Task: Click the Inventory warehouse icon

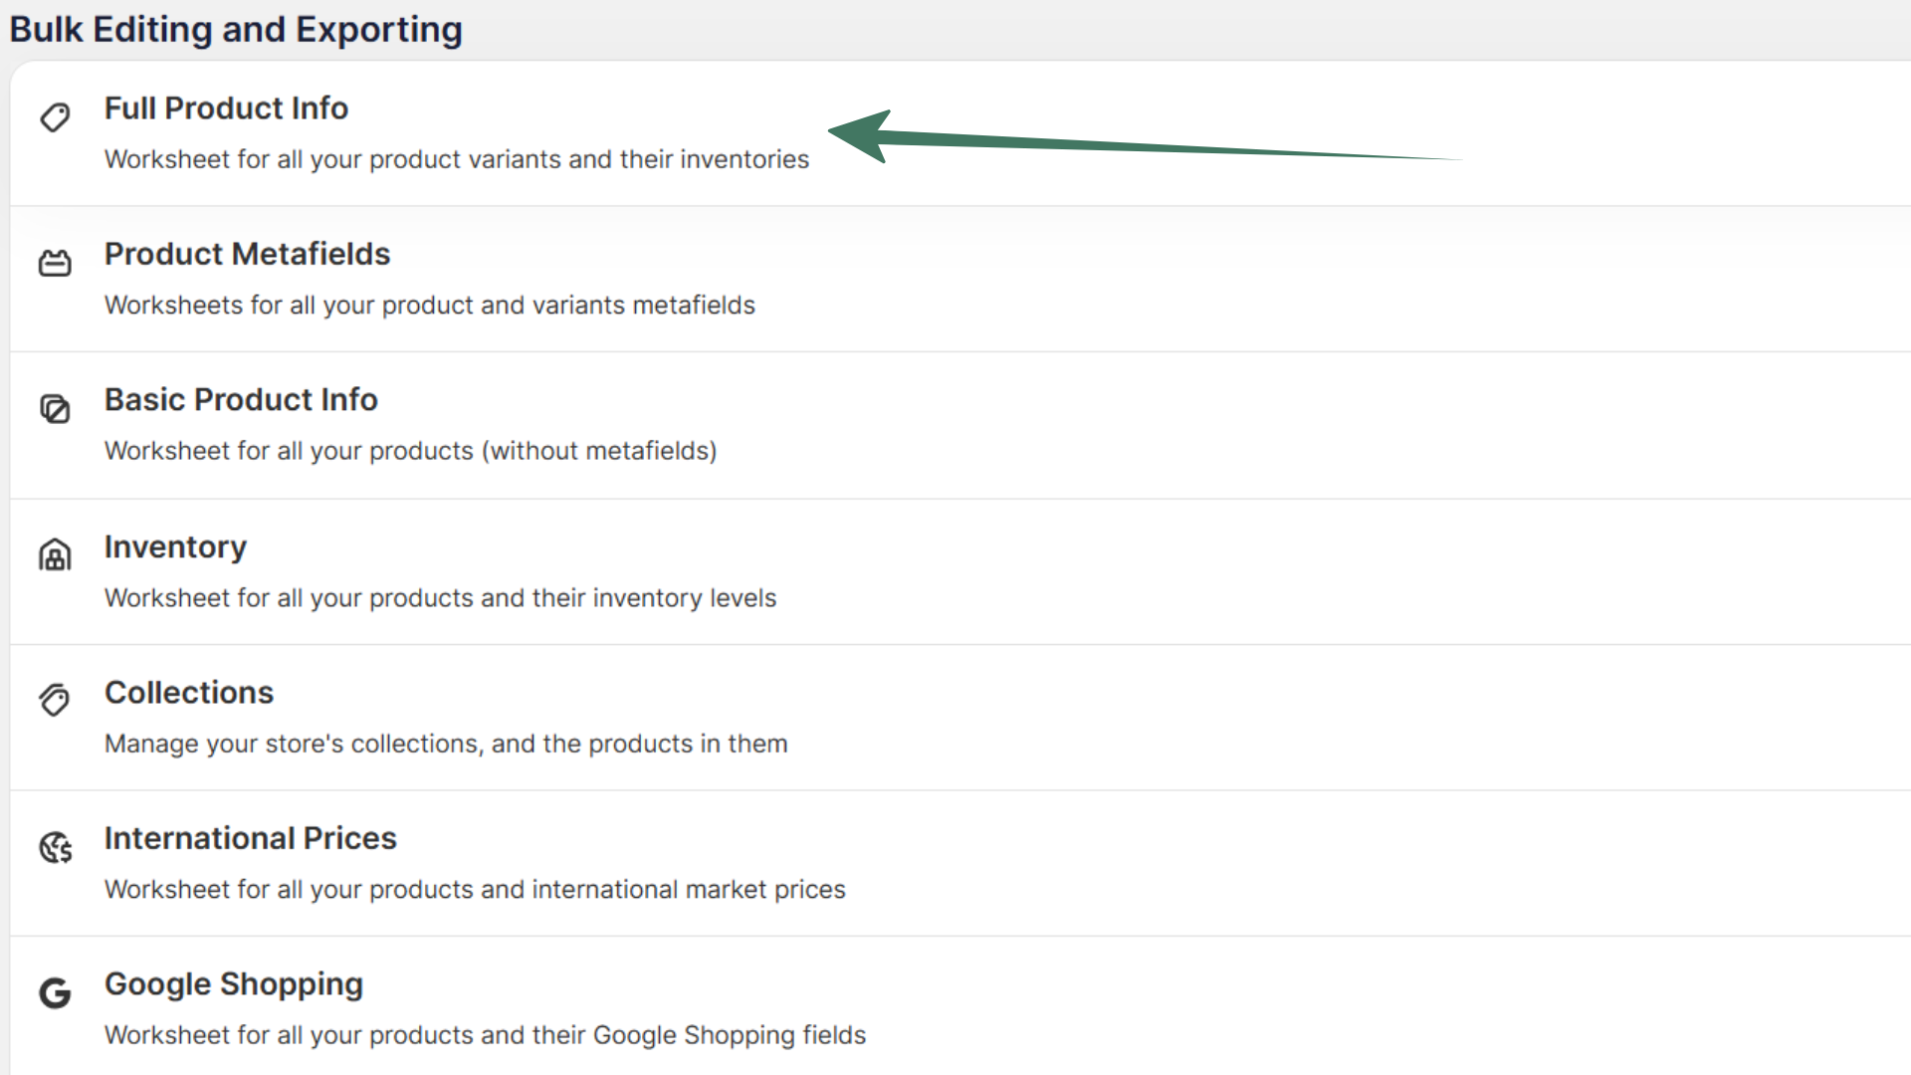Action: [55, 554]
